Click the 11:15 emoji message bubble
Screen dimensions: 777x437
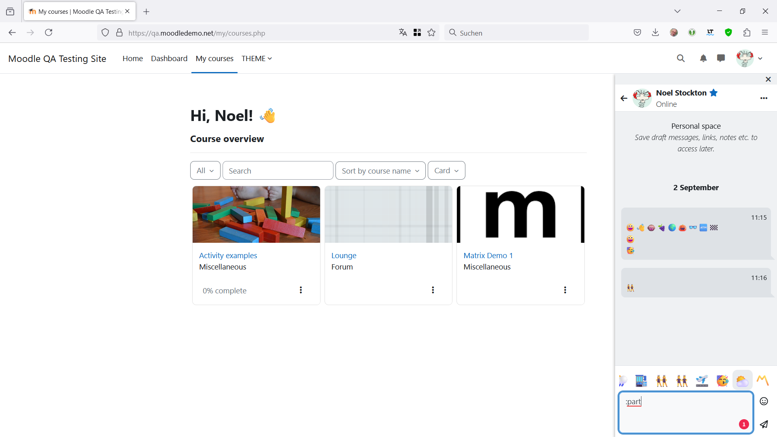click(696, 234)
